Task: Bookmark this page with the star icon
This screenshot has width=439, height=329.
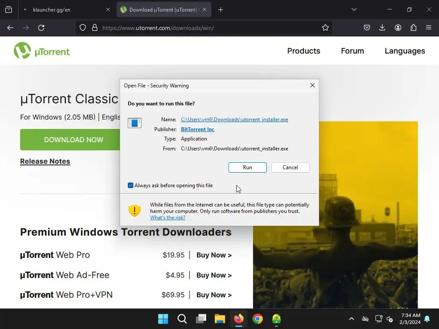Action: 325,28
